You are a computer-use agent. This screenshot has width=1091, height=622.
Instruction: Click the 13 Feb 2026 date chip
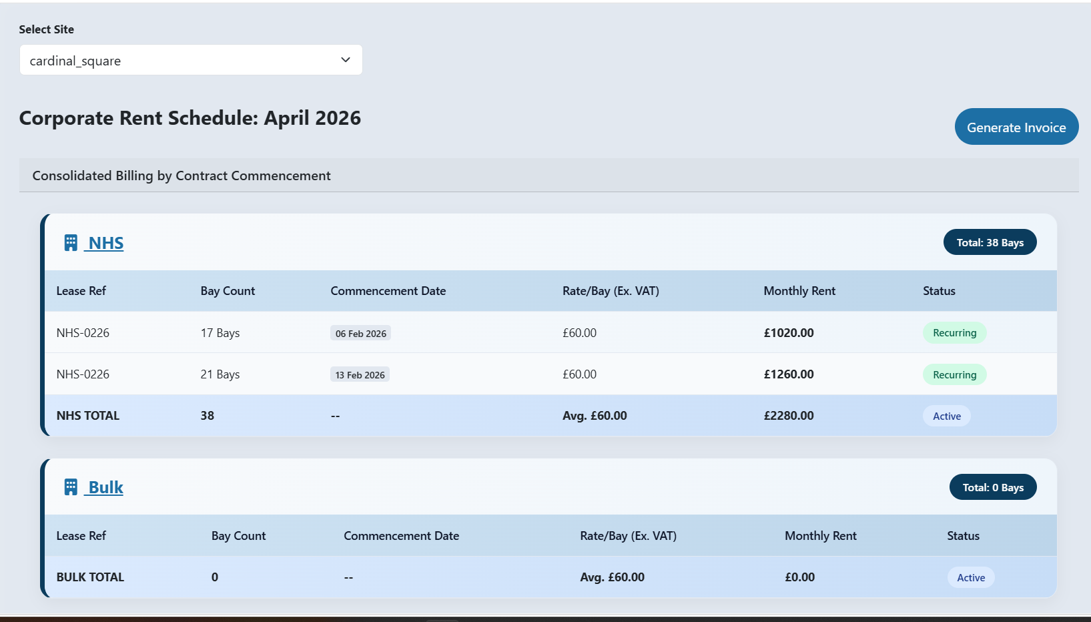[360, 374]
